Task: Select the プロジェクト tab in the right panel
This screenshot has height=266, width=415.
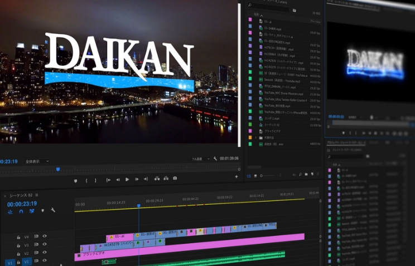Action: coord(345,142)
